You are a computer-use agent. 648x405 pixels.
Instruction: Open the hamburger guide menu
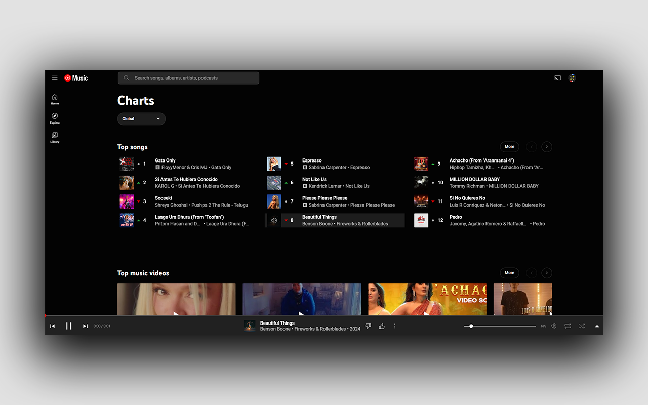click(55, 78)
